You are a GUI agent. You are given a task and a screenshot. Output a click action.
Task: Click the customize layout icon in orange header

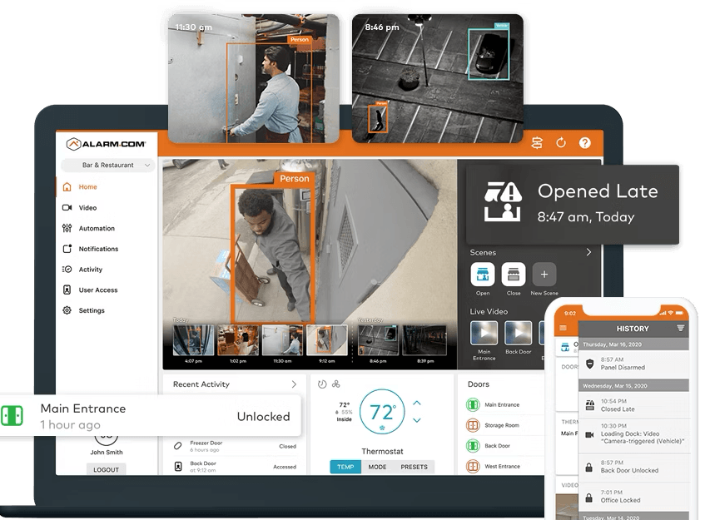pyautogui.click(x=537, y=143)
